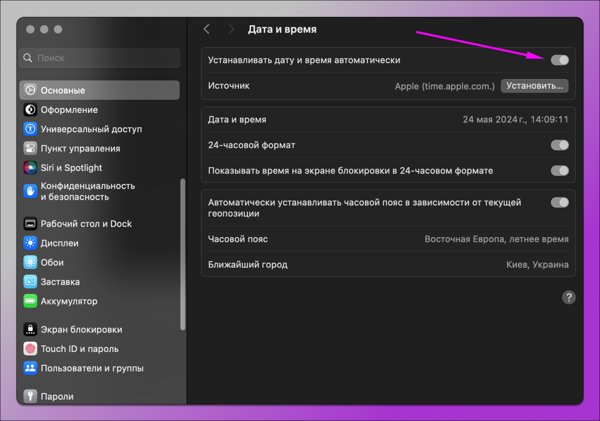The image size is (600, 421).
Task: Toggle lock screen 24-hour time display
Action: (560, 171)
